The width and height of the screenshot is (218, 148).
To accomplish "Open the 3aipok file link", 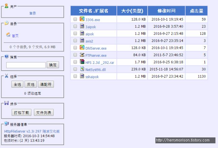I will click(91, 27).
